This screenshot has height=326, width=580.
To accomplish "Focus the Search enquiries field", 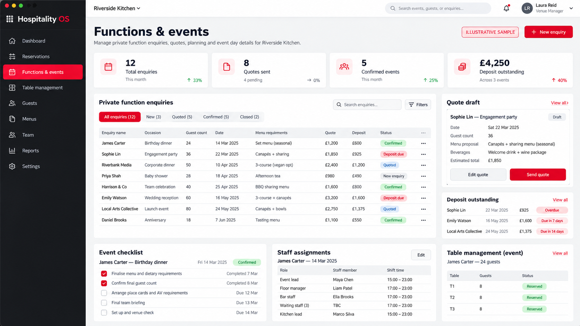I will pyautogui.click(x=367, y=105).
